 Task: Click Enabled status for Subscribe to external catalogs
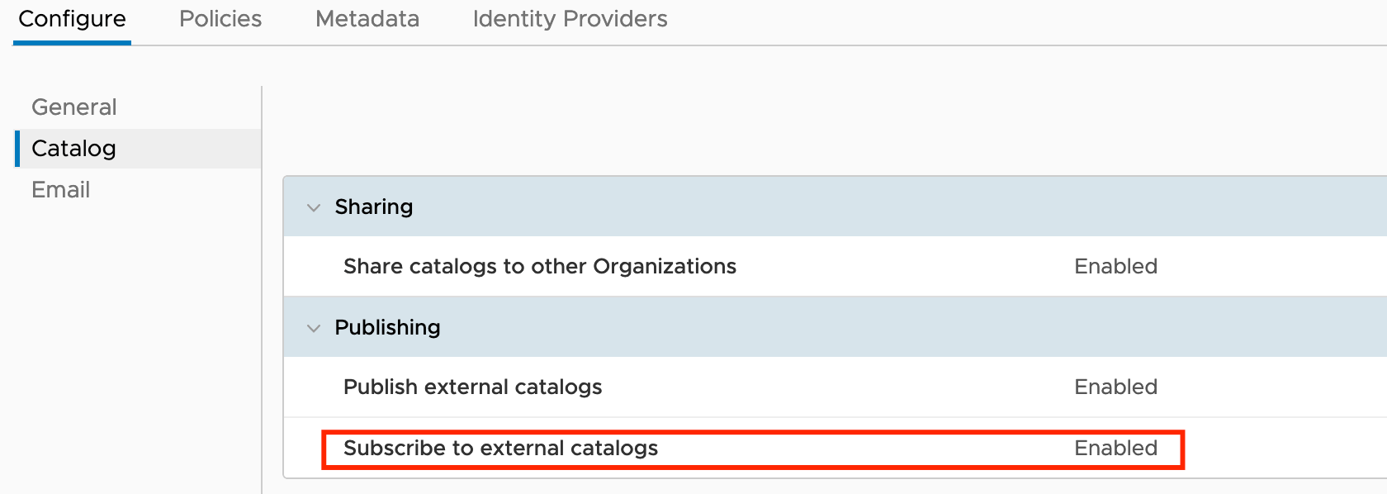(x=1115, y=448)
